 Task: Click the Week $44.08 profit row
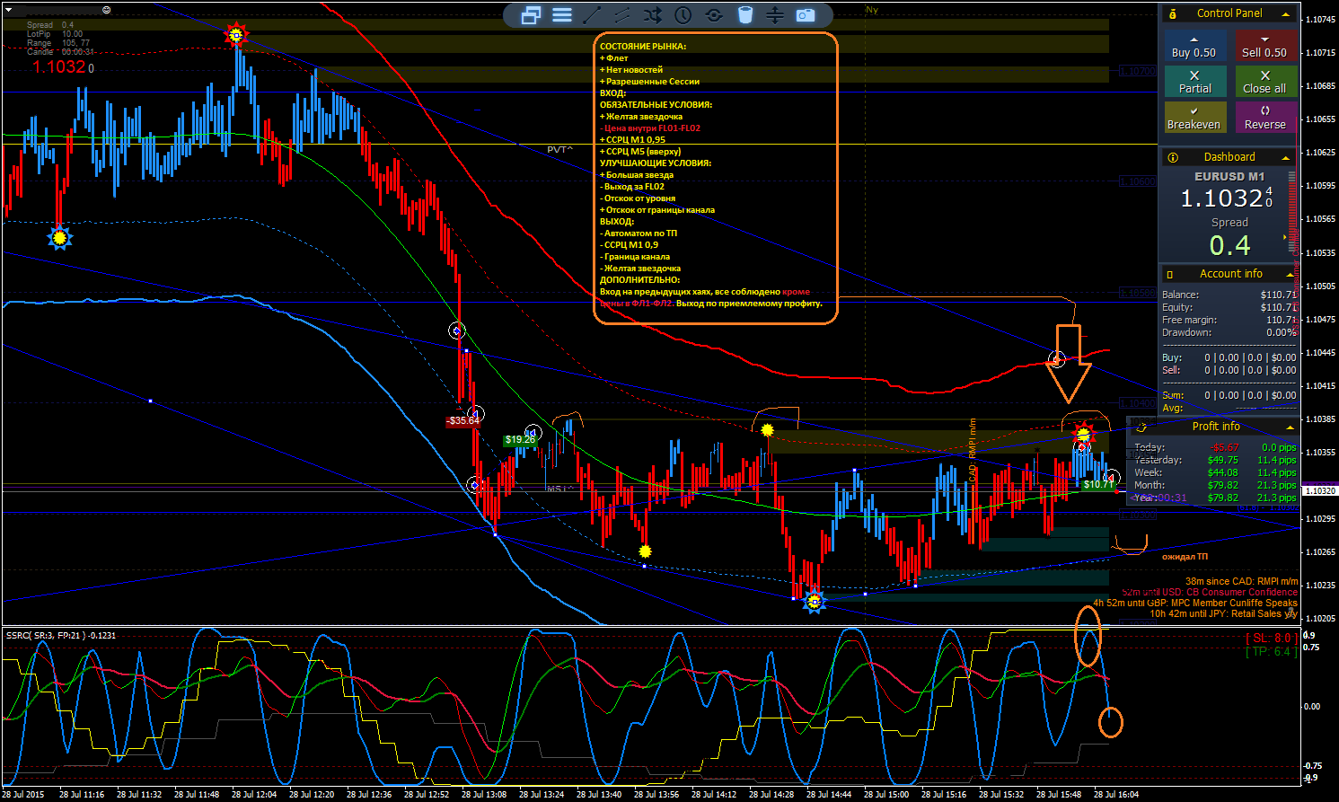(x=1214, y=472)
